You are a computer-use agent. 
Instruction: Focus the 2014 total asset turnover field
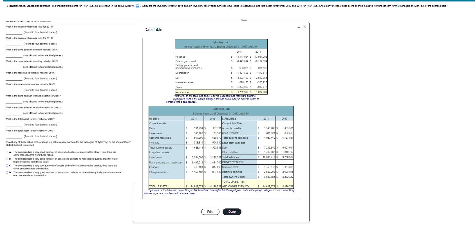tap(14, 124)
